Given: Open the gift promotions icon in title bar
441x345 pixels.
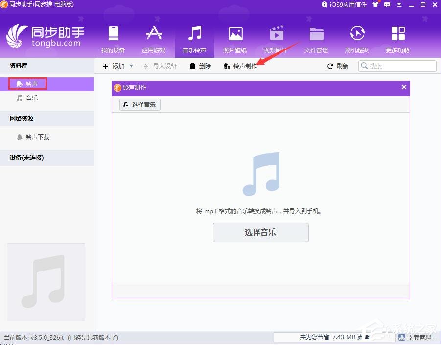Looking at the screenshot, I should tap(375, 5).
